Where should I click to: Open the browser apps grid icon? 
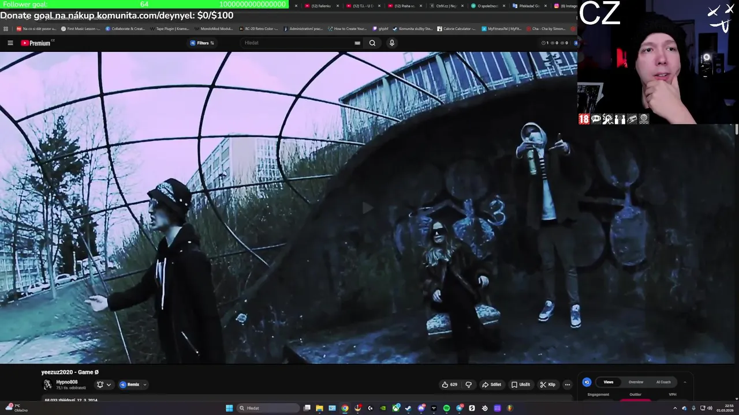6,28
